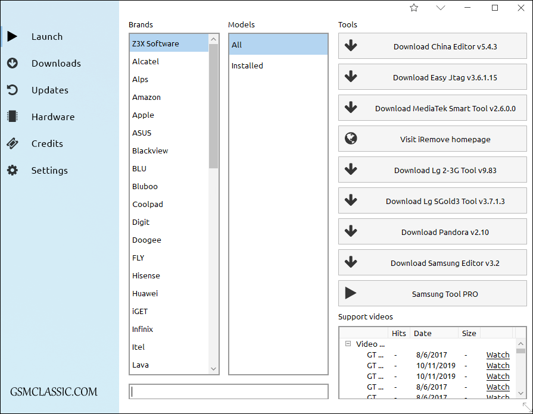Select All in Models list
The width and height of the screenshot is (533, 414).
[x=278, y=45]
